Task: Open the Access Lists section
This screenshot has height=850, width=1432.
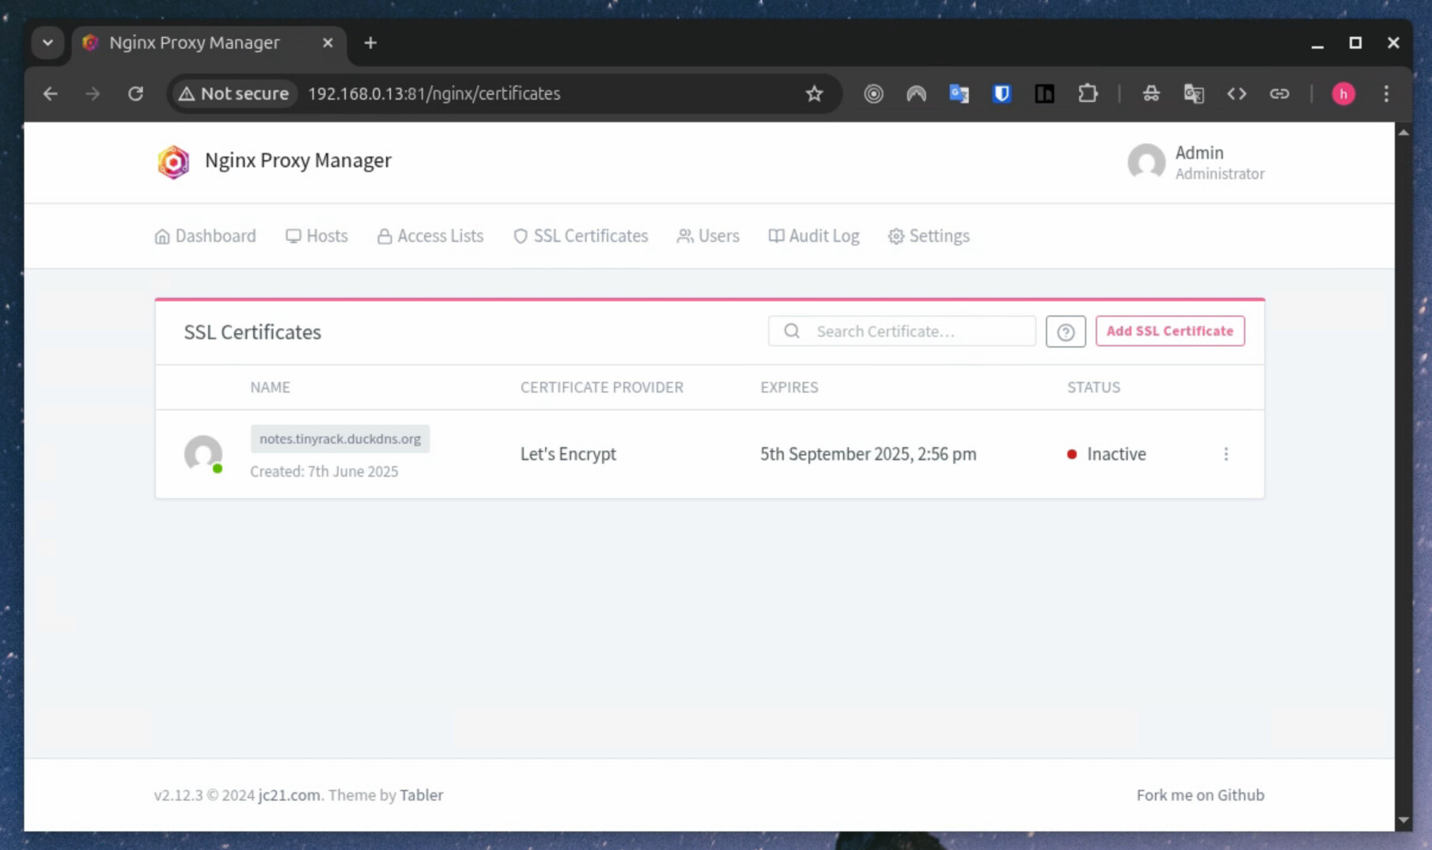Action: (x=430, y=236)
